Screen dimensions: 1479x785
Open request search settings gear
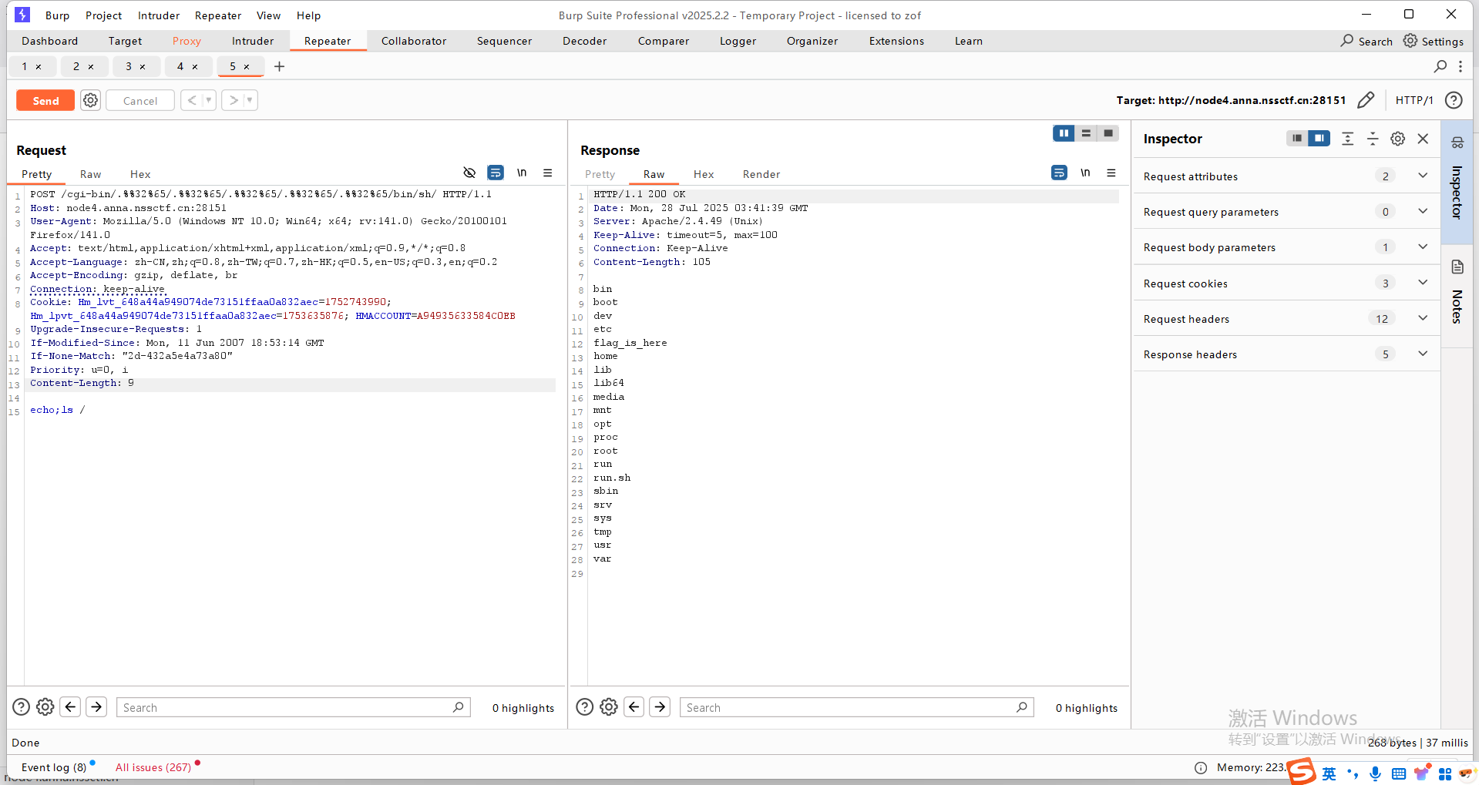[x=45, y=706]
